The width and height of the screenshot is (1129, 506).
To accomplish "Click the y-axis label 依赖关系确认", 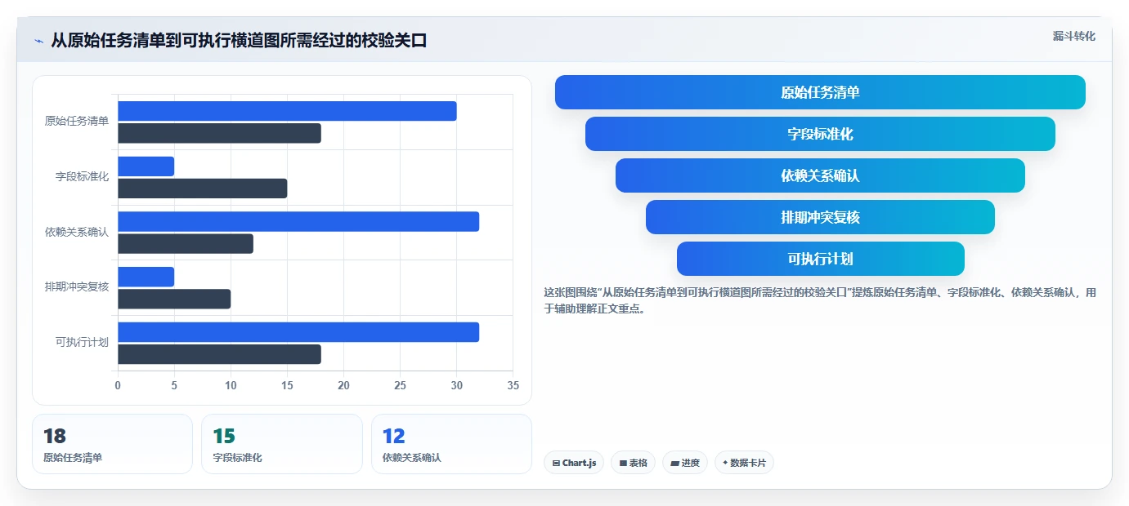I will point(77,232).
